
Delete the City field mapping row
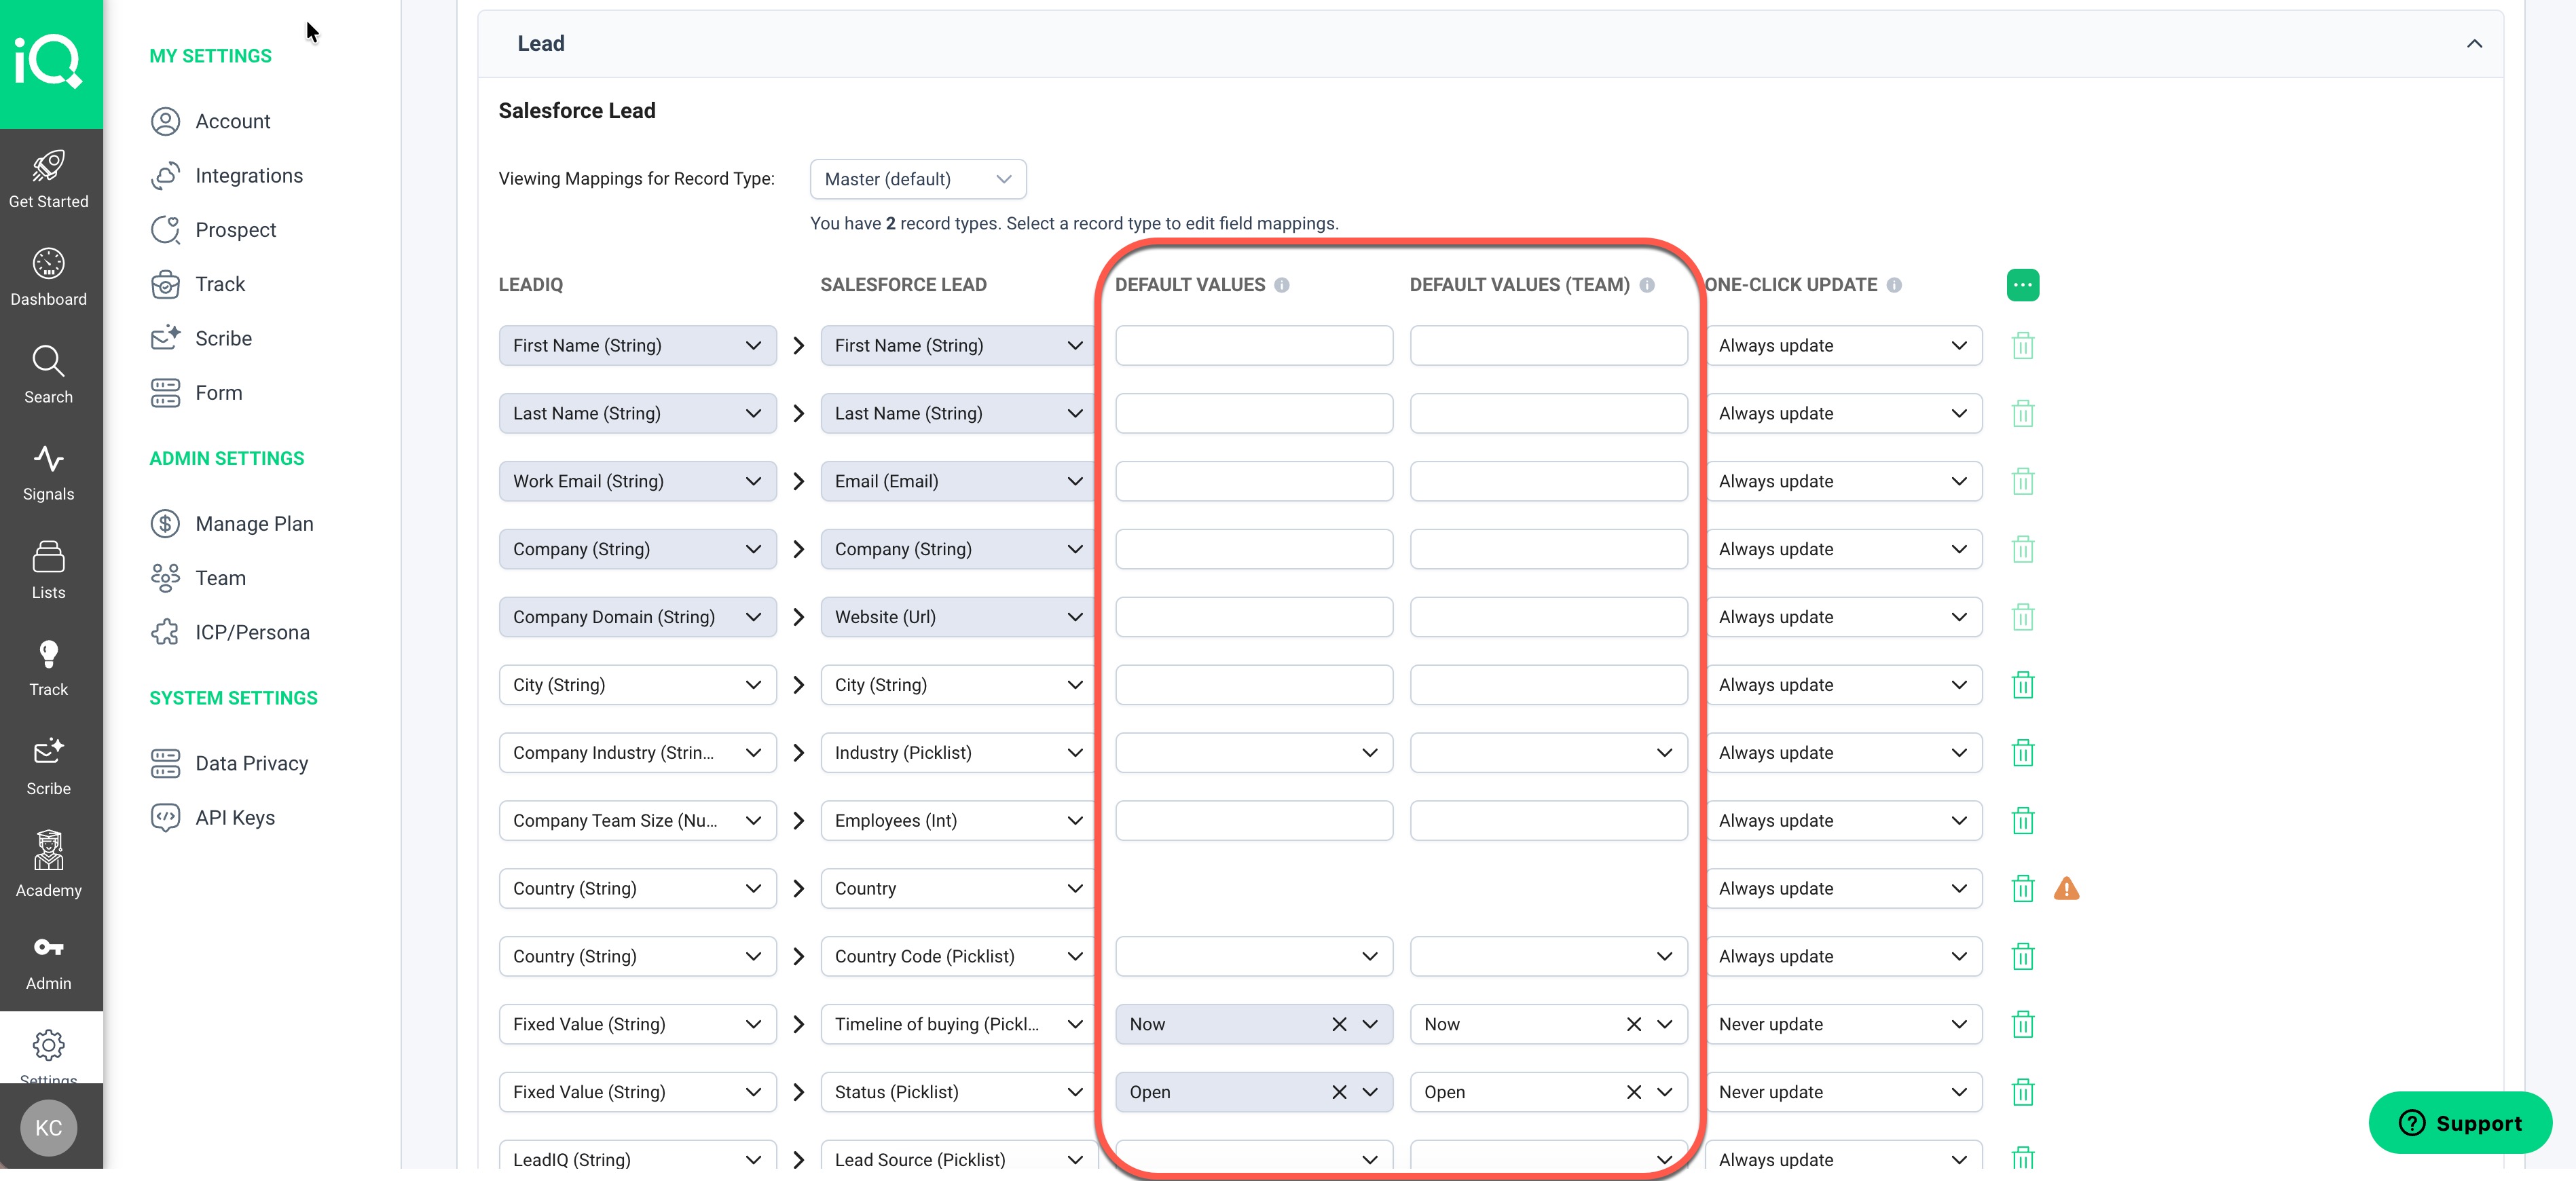2022,685
